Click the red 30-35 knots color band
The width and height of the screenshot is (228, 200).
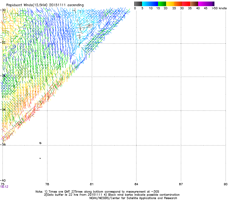point(186,4)
